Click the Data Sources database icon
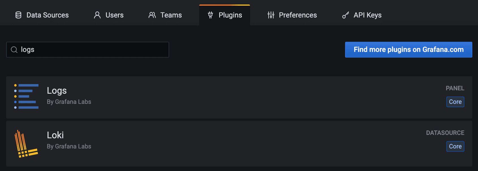Viewport: 478px width, 171px height. (x=18, y=15)
